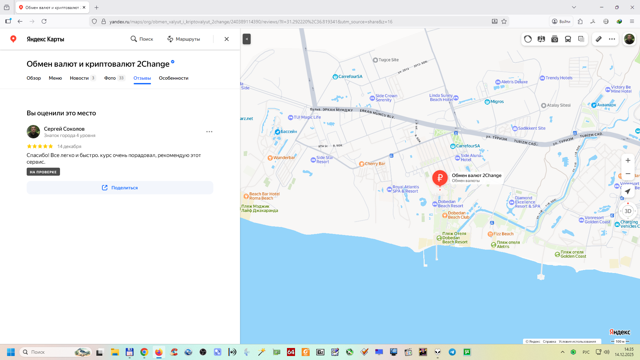The image size is (640, 360).
Task: Click the Поделиться share button
Action: pyautogui.click(x=120, y=188)
